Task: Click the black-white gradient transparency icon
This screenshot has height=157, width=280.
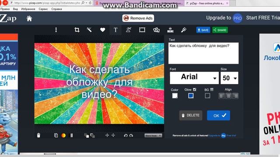Action: point(71,136)
